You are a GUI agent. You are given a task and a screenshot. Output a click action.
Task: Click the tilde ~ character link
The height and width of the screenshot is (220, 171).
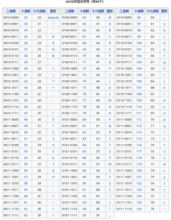pyautogui.click(x=164, y=209)
